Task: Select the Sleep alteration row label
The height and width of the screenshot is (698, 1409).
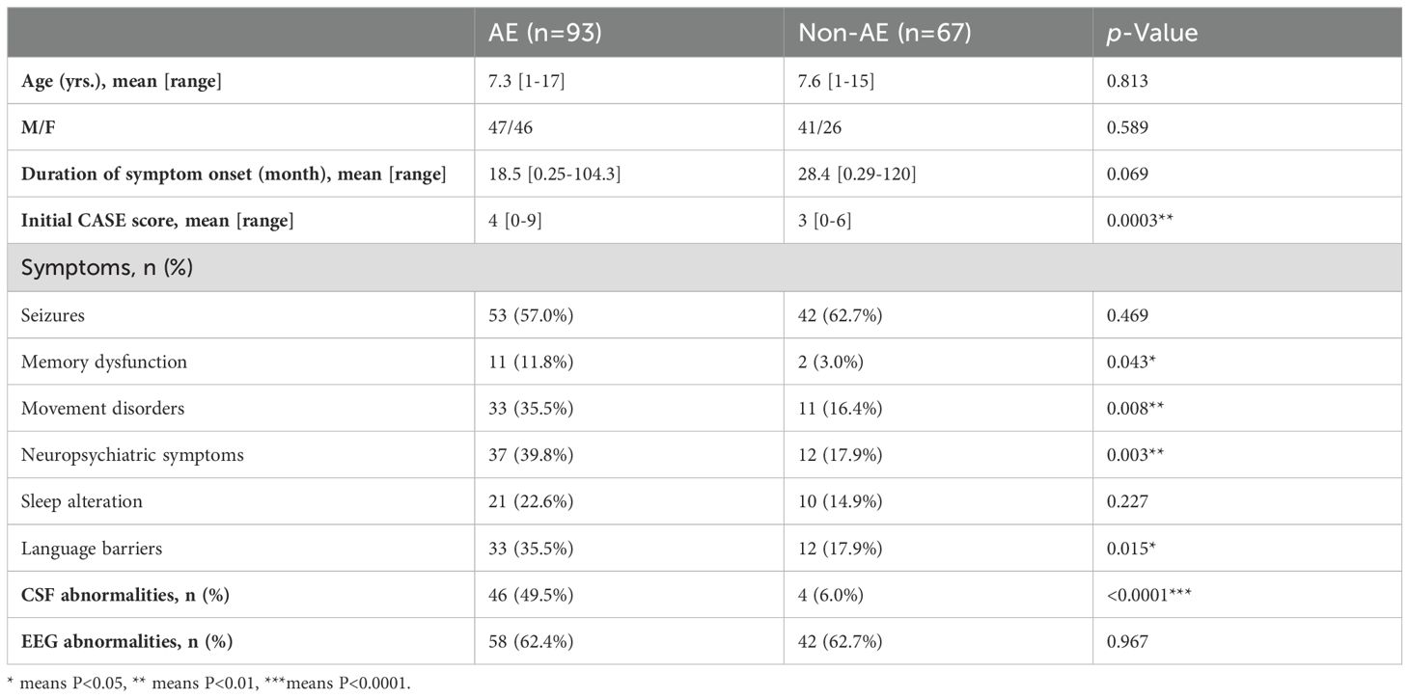Action: point(82,501)
